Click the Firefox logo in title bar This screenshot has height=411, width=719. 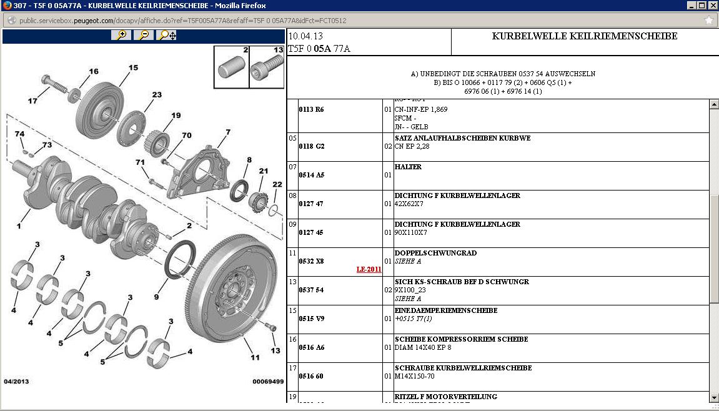[x=6, y=6]
